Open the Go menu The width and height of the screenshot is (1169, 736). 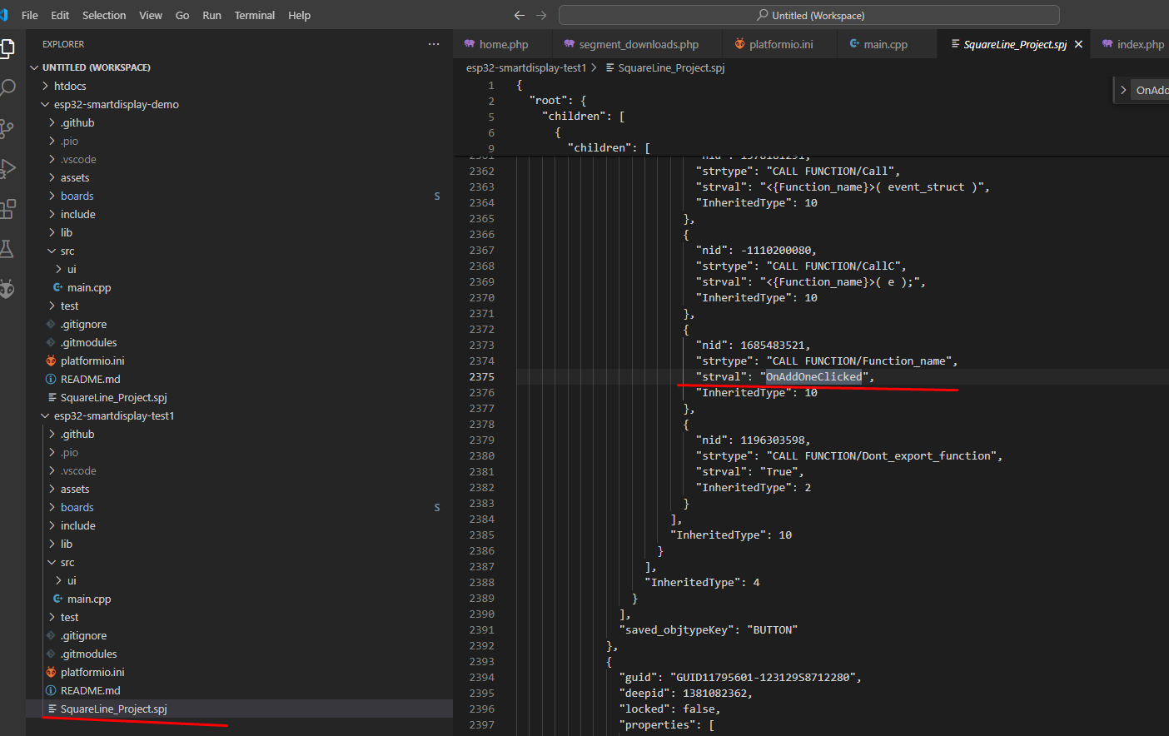coord(182,15)
